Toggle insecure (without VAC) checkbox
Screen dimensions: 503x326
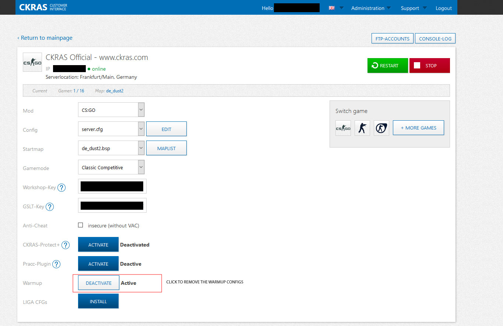pyautogui.click(x=81, y=225)
